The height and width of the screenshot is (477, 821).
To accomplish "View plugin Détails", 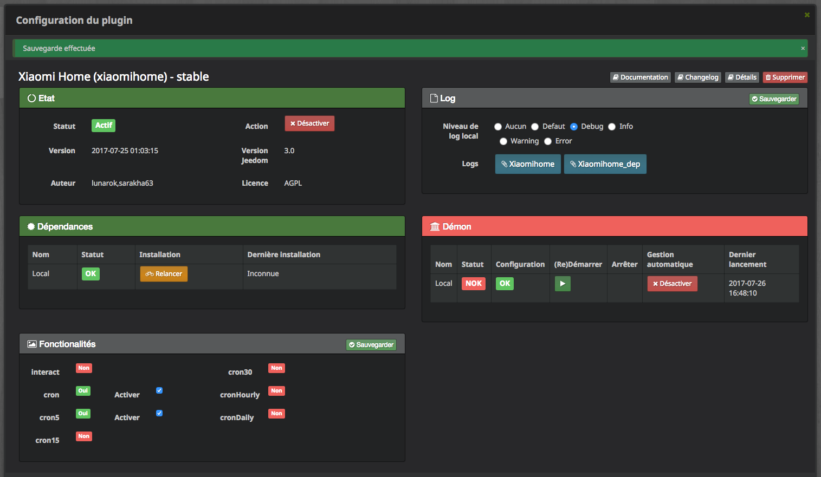I will [x=742, y=77].
